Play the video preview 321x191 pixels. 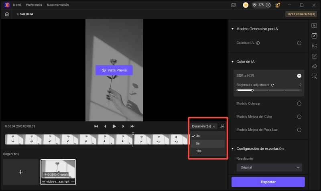pos(114,126)
